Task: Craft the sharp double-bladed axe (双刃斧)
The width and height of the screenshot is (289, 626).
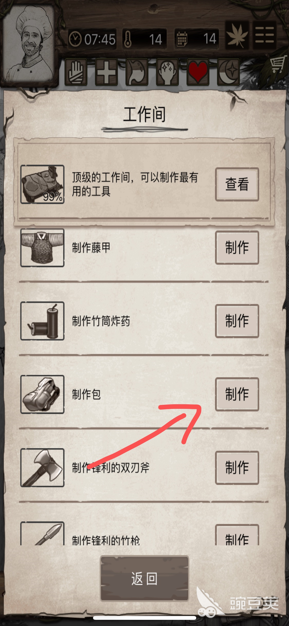Action: pos(237,467)
